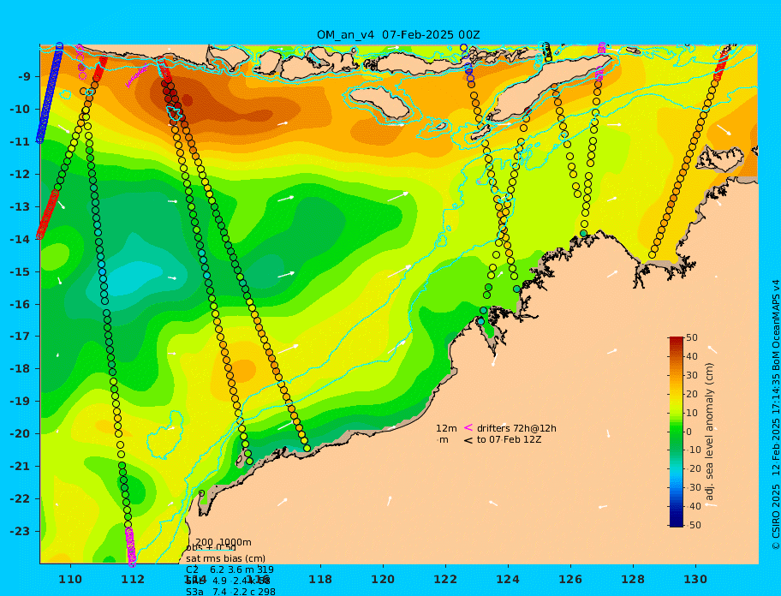Choose the 128 longitude tick label

633,579
